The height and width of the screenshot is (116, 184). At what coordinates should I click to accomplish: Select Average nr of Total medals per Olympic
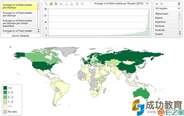19,14
